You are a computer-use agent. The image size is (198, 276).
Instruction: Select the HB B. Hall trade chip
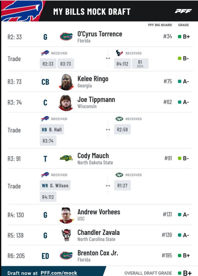[x=52, y=130]
